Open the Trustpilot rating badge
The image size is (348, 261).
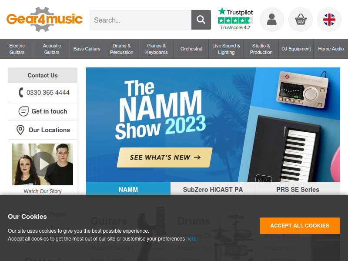(235, 19)
